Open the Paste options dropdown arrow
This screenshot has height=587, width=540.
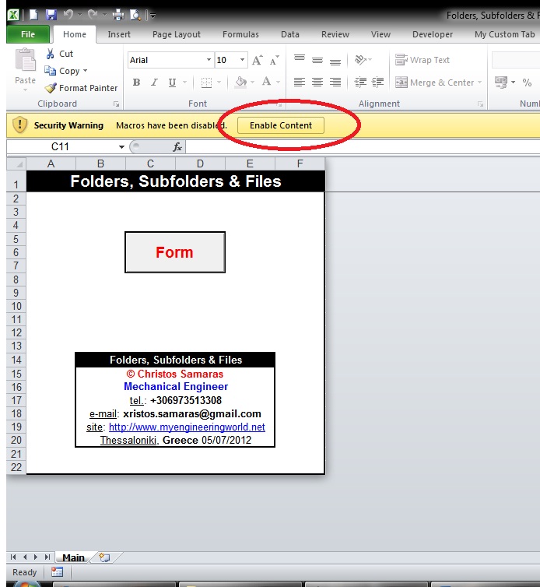point(25,90)
